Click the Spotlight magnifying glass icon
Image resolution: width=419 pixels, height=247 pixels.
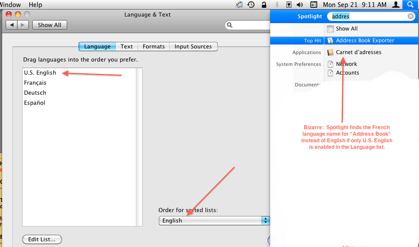(410, 4)
